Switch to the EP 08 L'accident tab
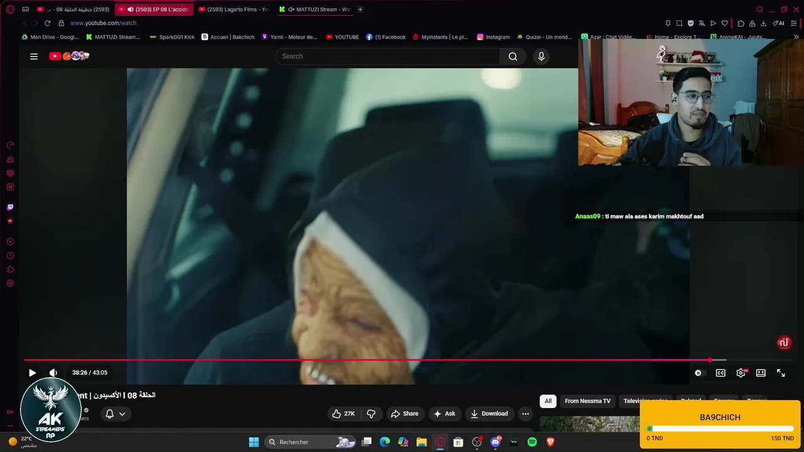804x452 pixels. [x=155, y=9]
